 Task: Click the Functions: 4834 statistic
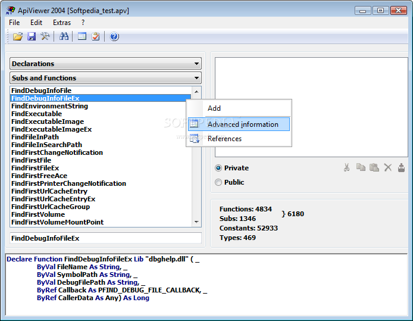(x=246, y=209)
